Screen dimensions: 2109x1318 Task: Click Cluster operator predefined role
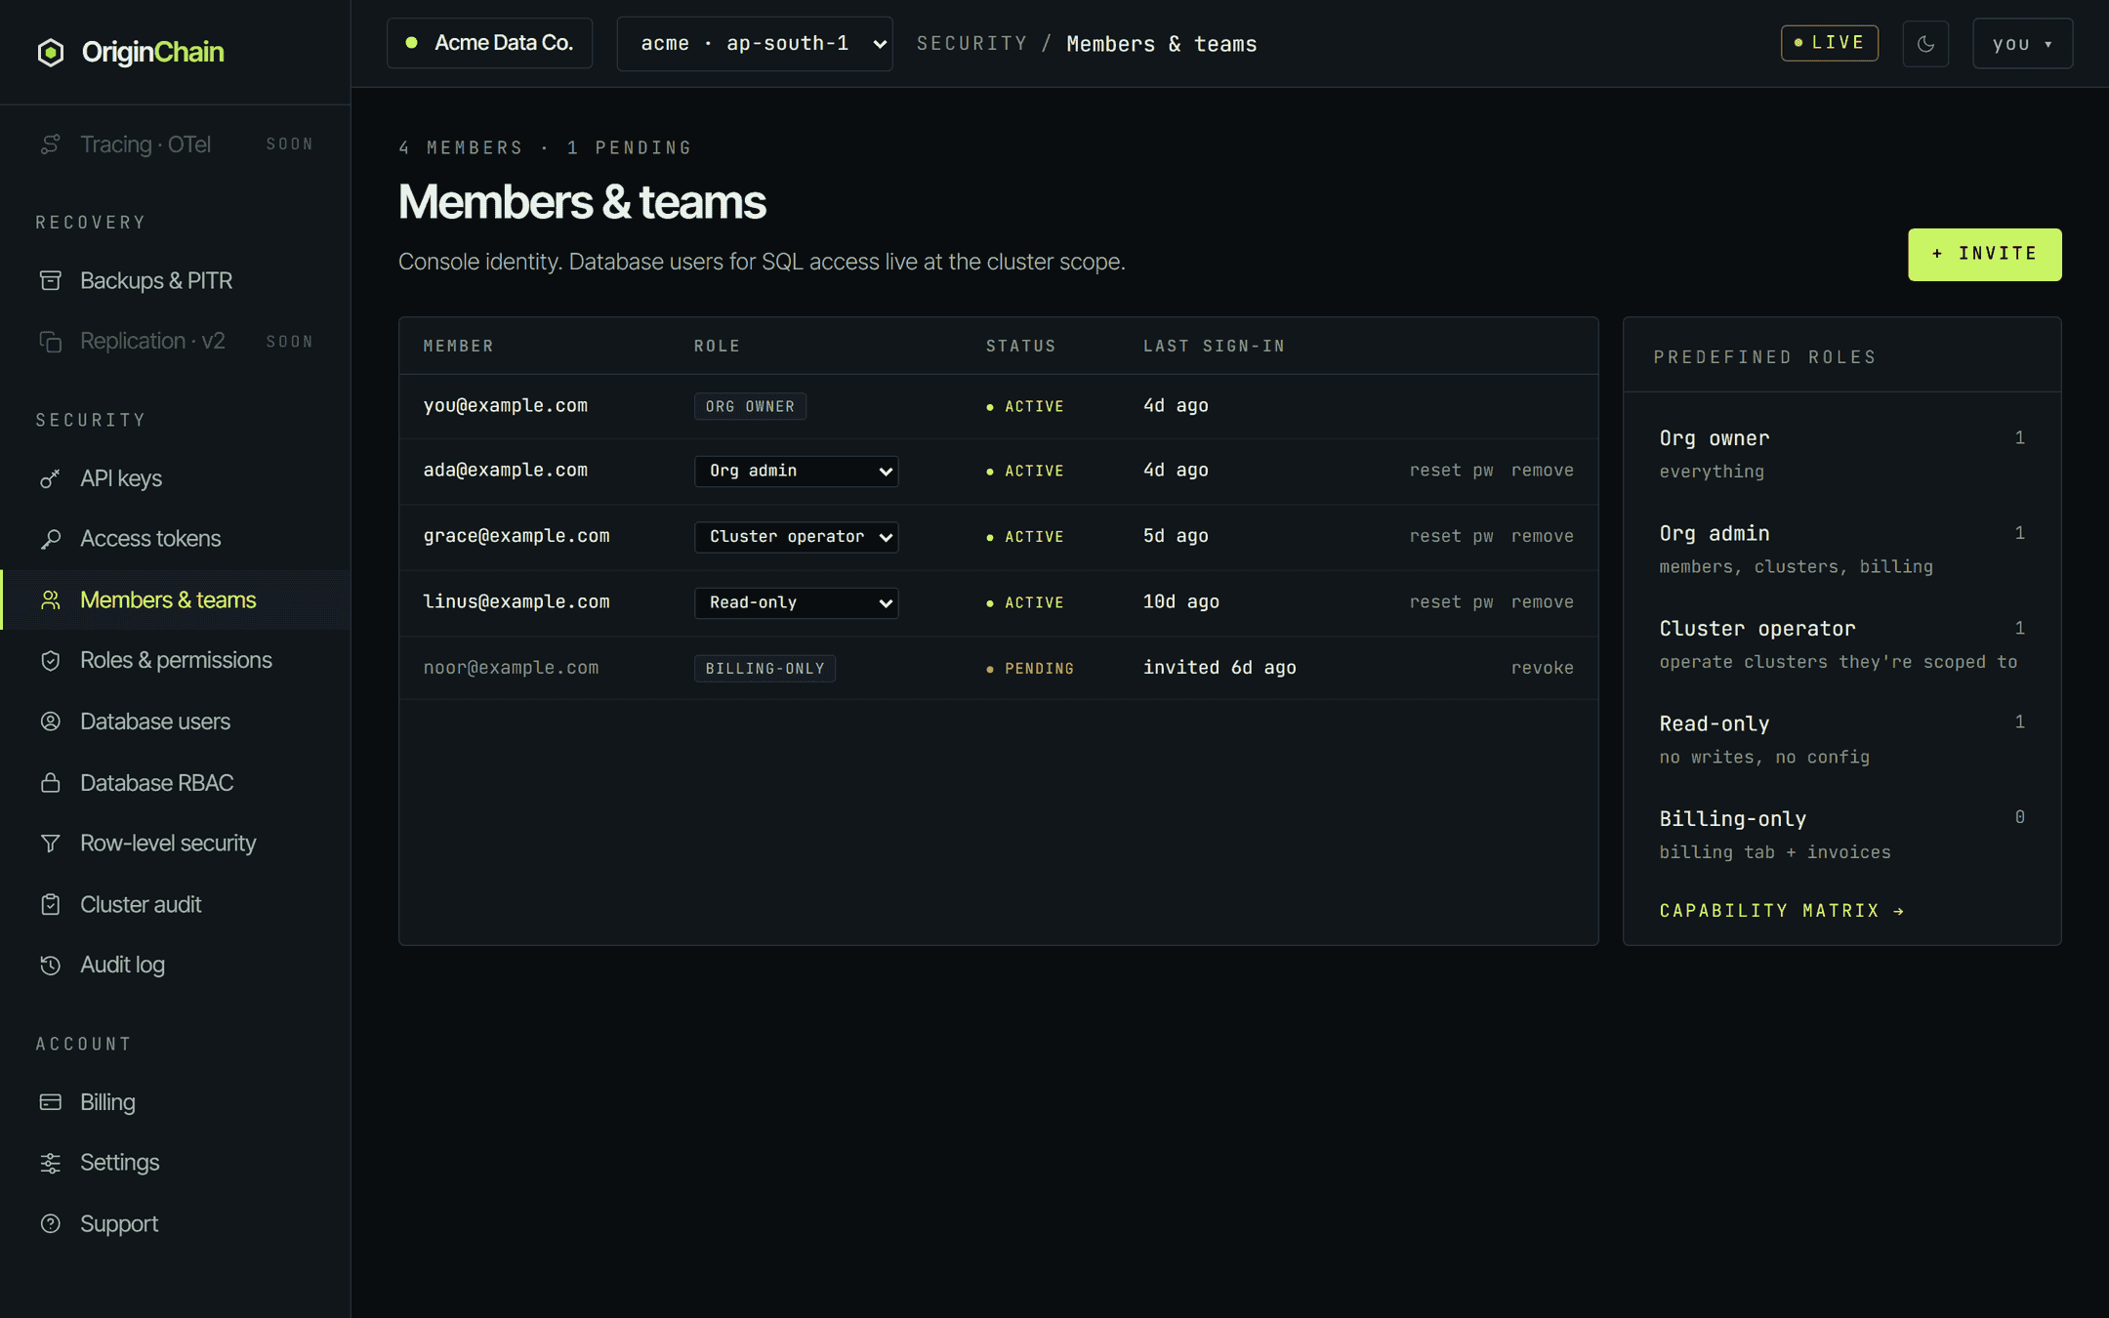[x=1841, y=644]
